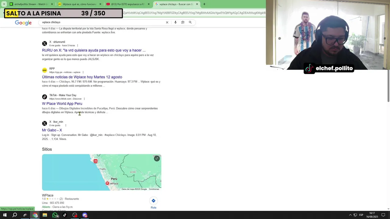The height and width of the screenshot is (219, 390).
Task: Close the elchefpollito Stream tab
Action: [x=52, y=4]
